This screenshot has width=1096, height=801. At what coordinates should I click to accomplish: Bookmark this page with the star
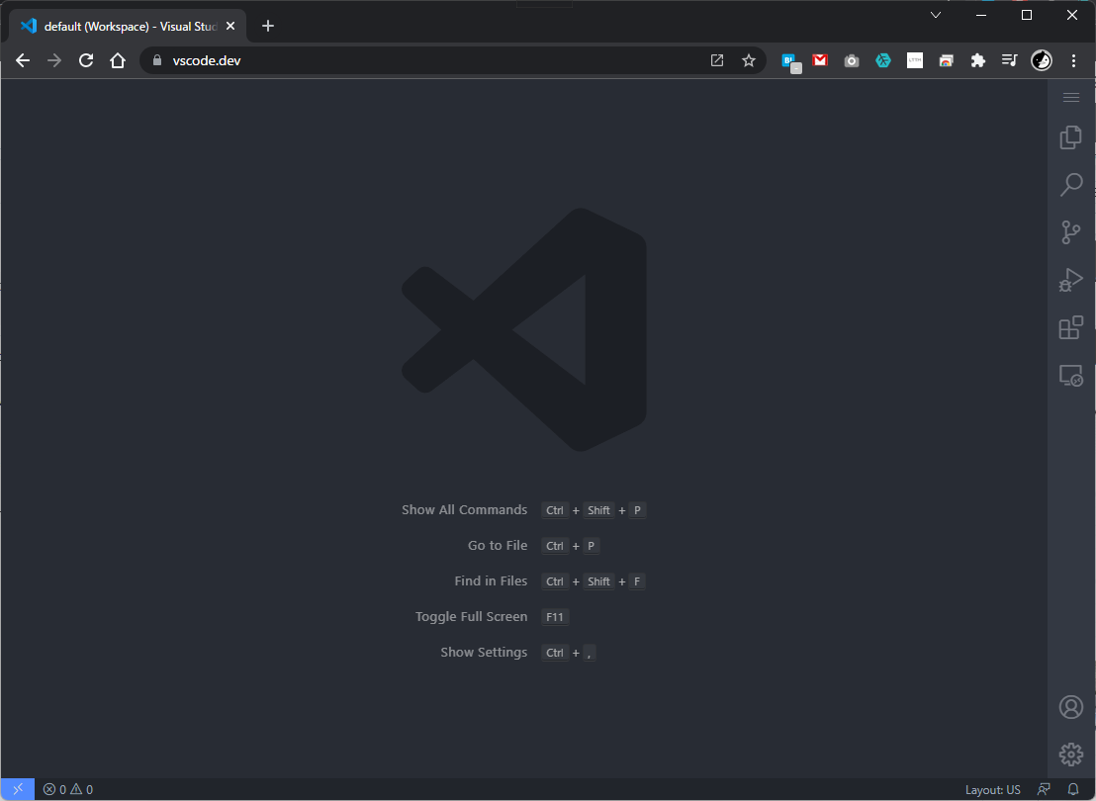749,60
